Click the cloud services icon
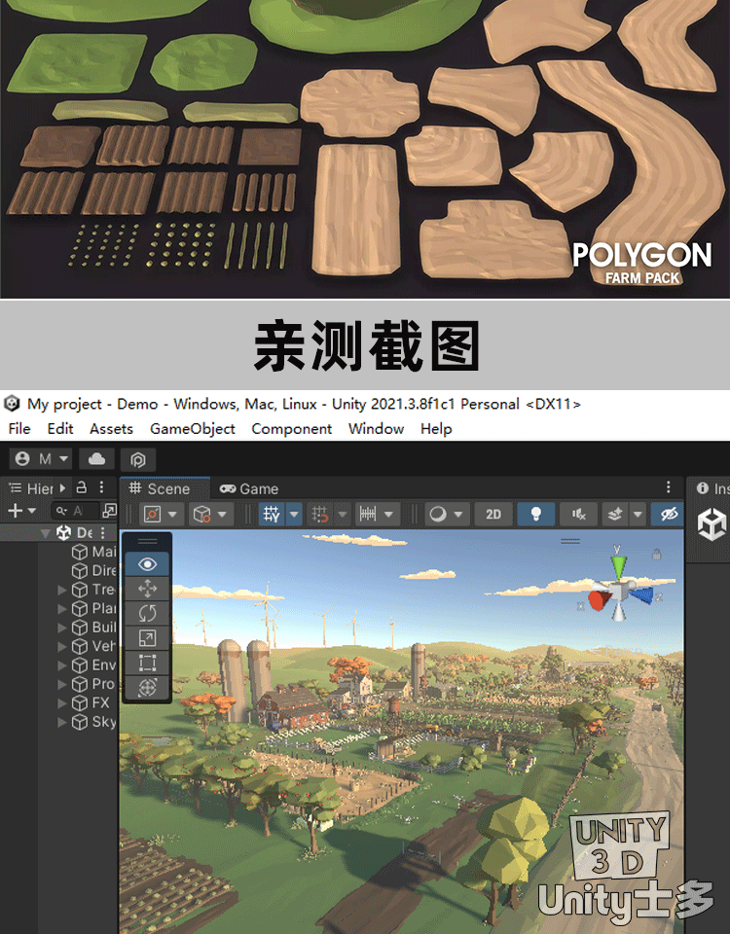 click(96, 458)
